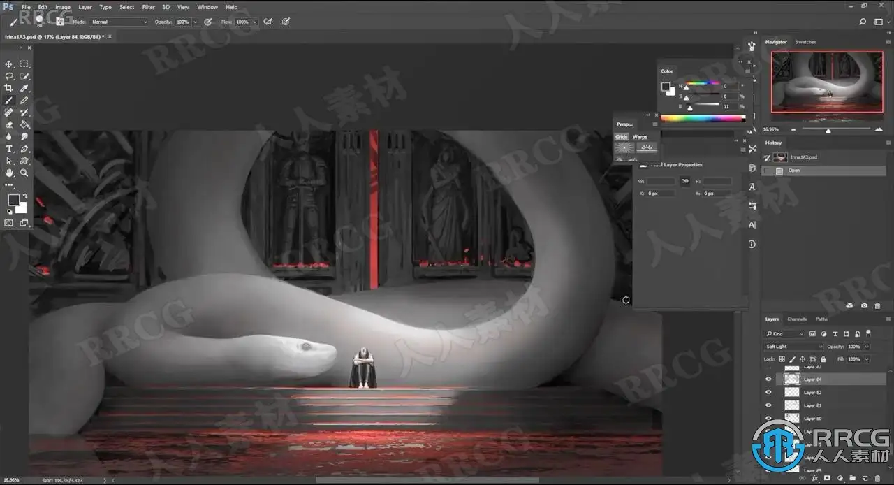This screenshot has width=894, height=485.
Task: Open the Soft Light blend mode dropdown
Action: tap(795, 347)
